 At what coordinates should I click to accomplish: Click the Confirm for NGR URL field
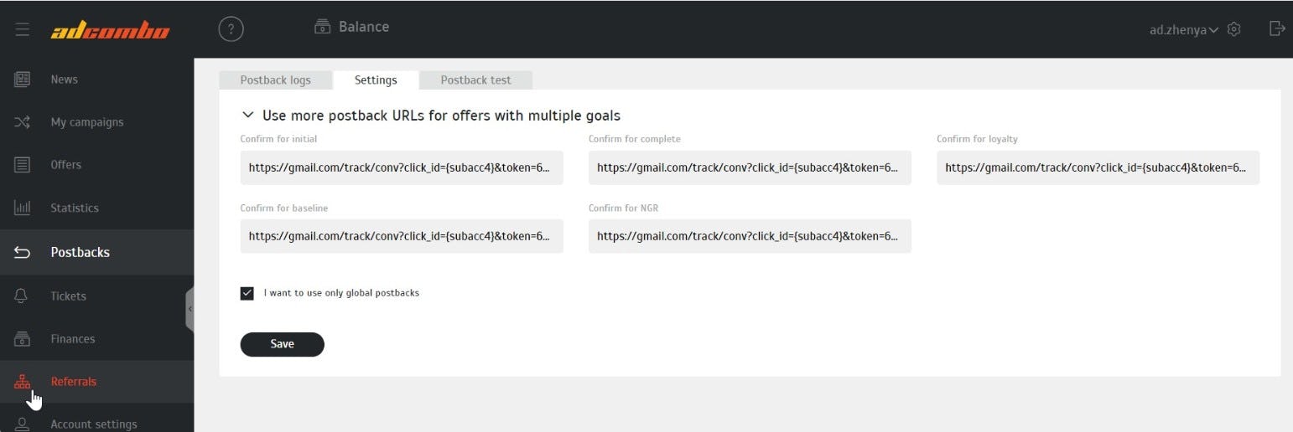coord(750,236)
